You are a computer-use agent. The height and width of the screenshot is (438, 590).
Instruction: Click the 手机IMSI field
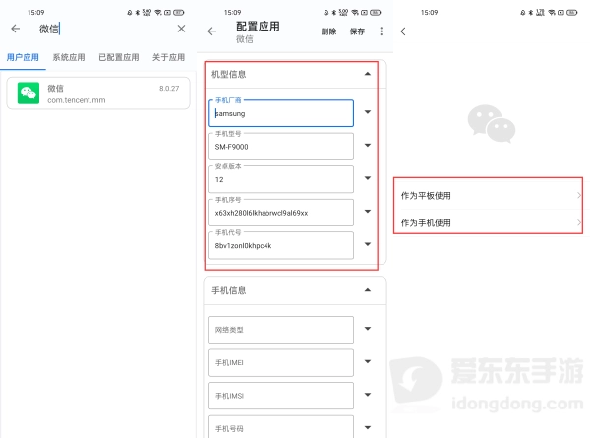[x=281, y=396]
